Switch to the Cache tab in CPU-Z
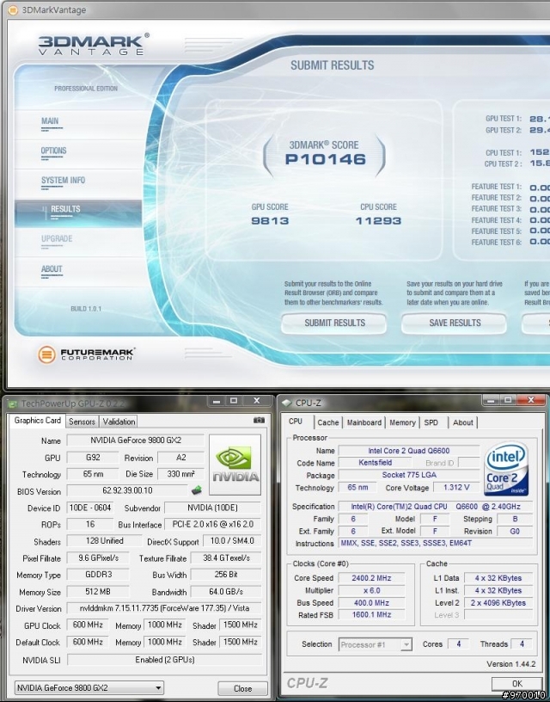 coord(328,422)
